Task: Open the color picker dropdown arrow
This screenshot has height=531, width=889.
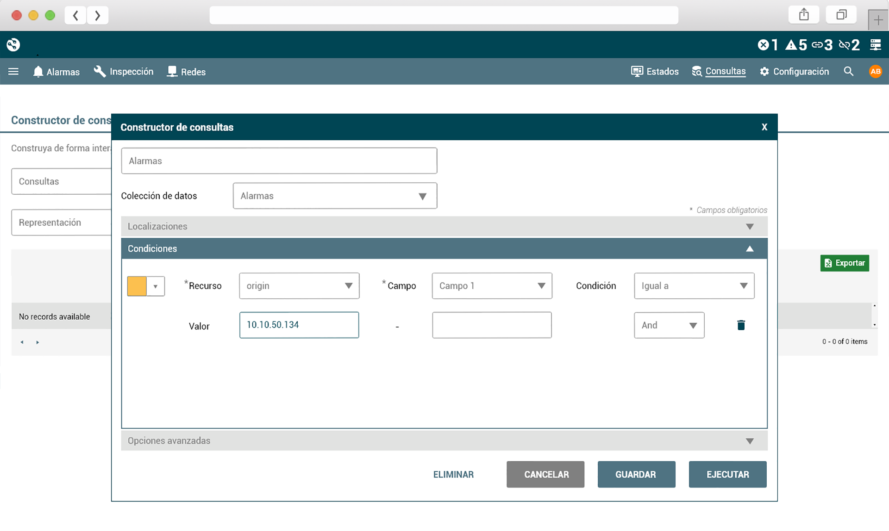Action: (156, 286)
